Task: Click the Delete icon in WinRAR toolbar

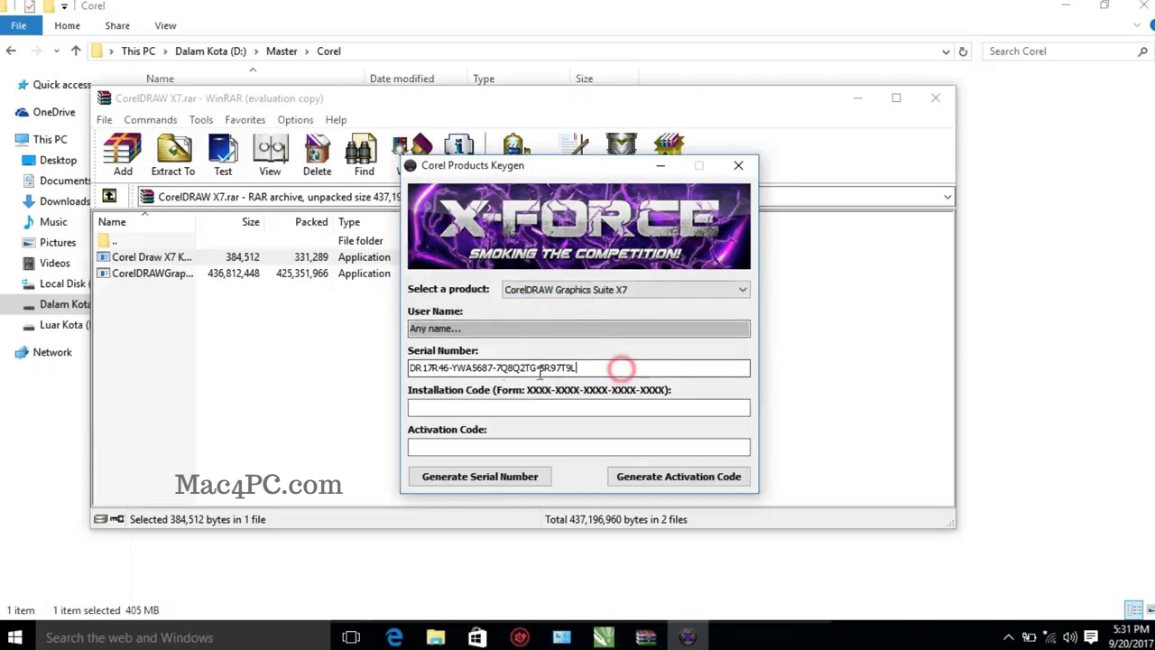Action: point(317,155)
